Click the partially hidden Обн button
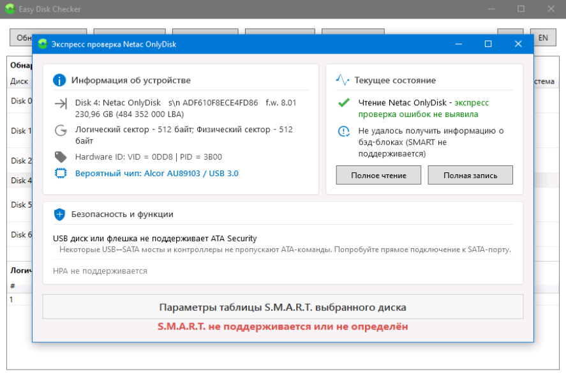 (20, 38)
